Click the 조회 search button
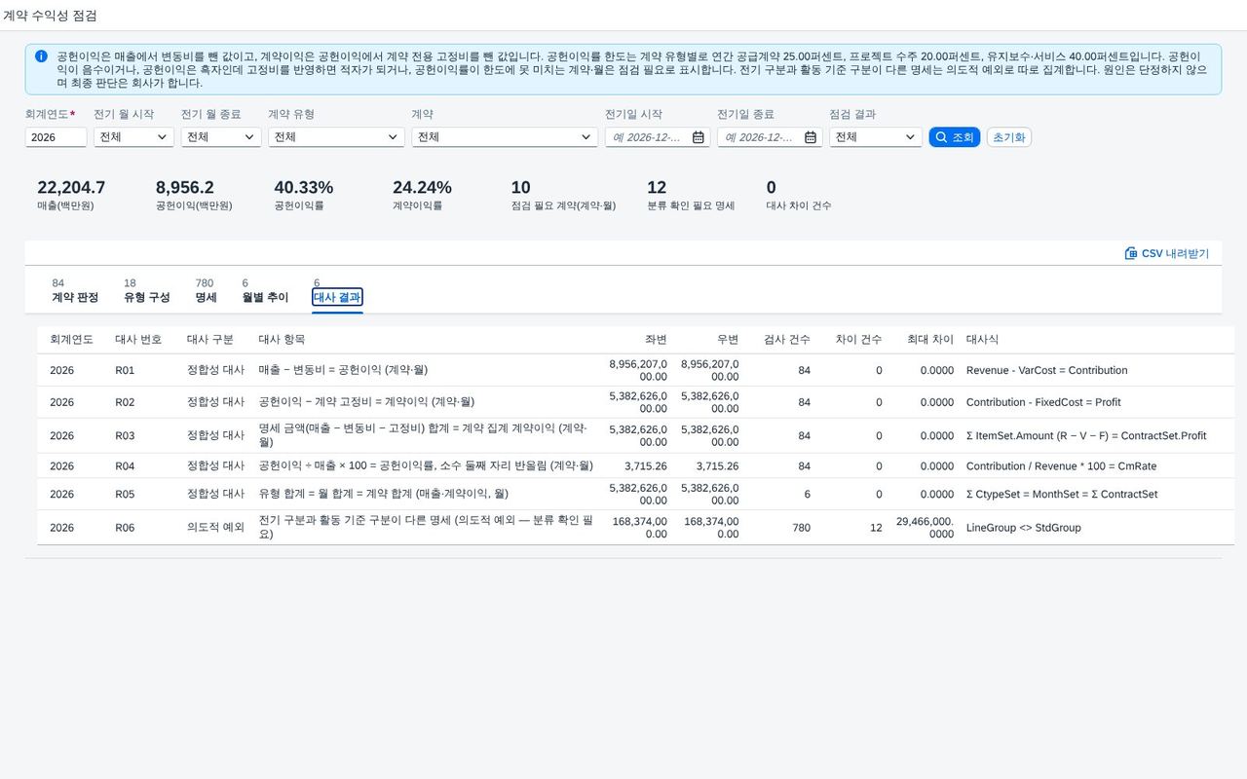Viewport: 1247px width, 779px height. [955, 137]
